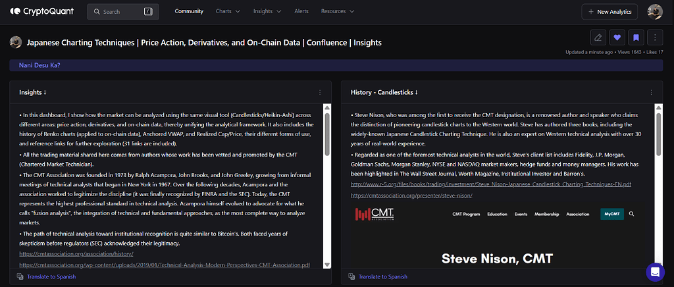Open the Steve Nison Candlestick PDF link
The height and width of the screenshot is (287, 674).
491,184
